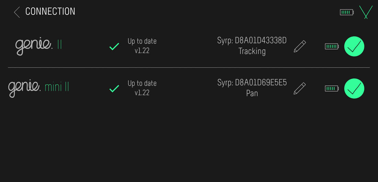Open Genie mini II 'Up to date v1.22' info
378x182 pixels.
point(142,88)
